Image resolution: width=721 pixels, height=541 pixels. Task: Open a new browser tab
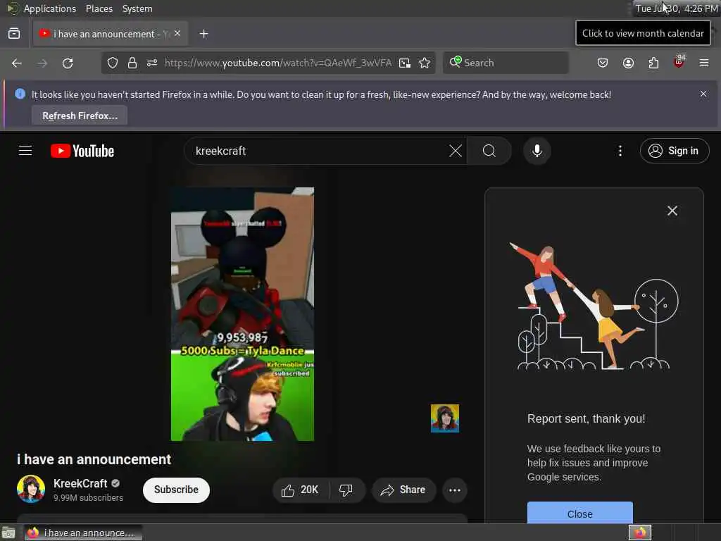tap(203, 34)
